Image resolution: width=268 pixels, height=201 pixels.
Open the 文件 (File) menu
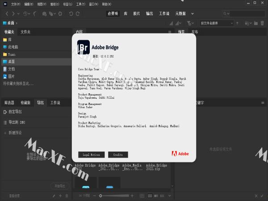pyautogui.click(x=16, y=4)
